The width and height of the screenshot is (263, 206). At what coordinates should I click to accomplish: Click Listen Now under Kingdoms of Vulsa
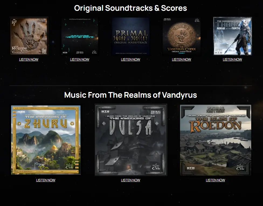pyautogui.click(x=130, y=180)
